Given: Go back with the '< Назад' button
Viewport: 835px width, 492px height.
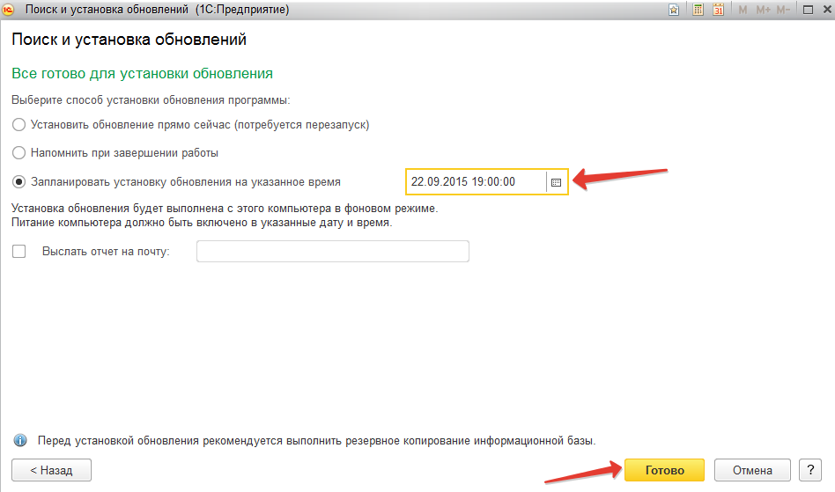Looking at the screenshot, I should [x=52, y=470].
